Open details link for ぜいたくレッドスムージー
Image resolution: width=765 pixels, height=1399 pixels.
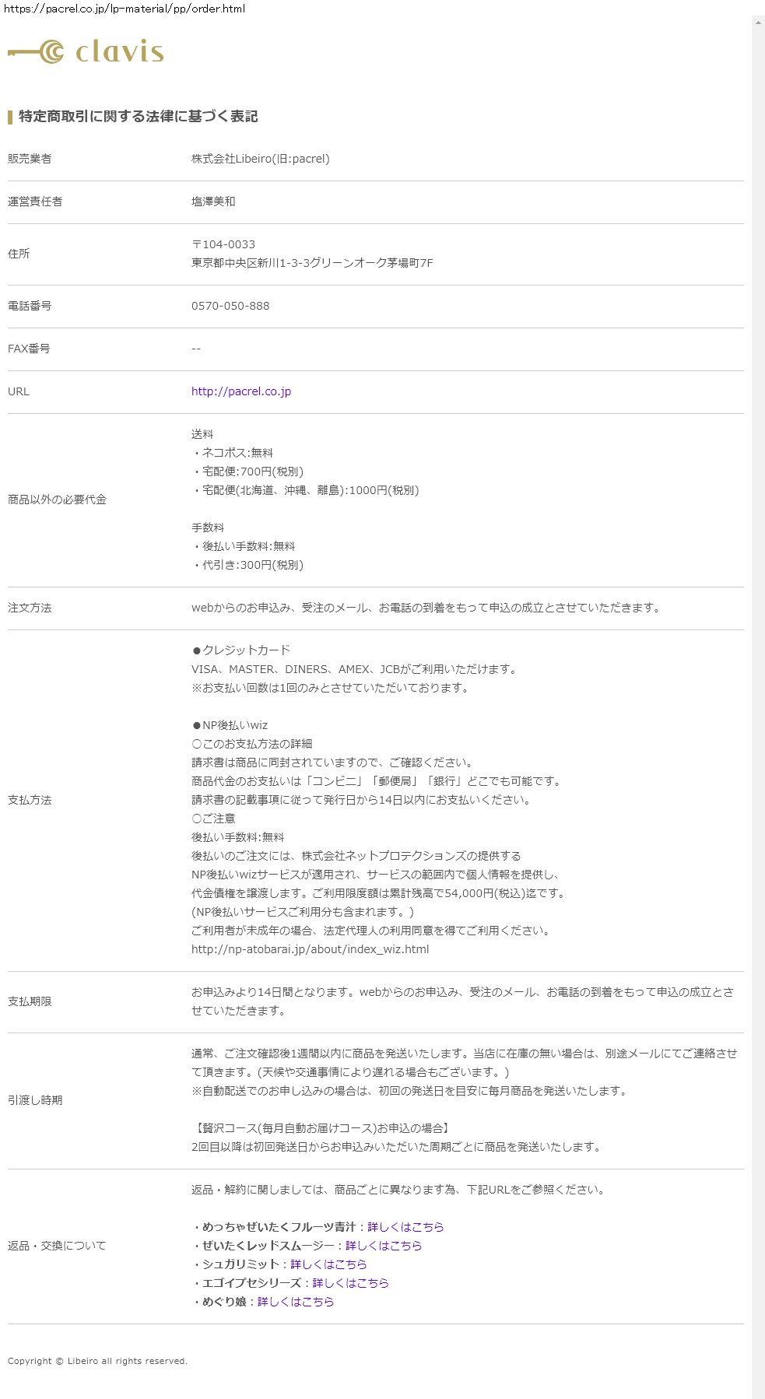point(384,1246)
